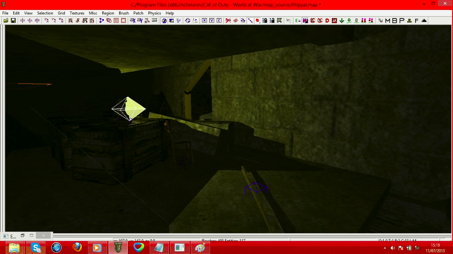Lock Y axis with Y button
Viewport: 453px width, 254px height.
click(x=212, y=21)
